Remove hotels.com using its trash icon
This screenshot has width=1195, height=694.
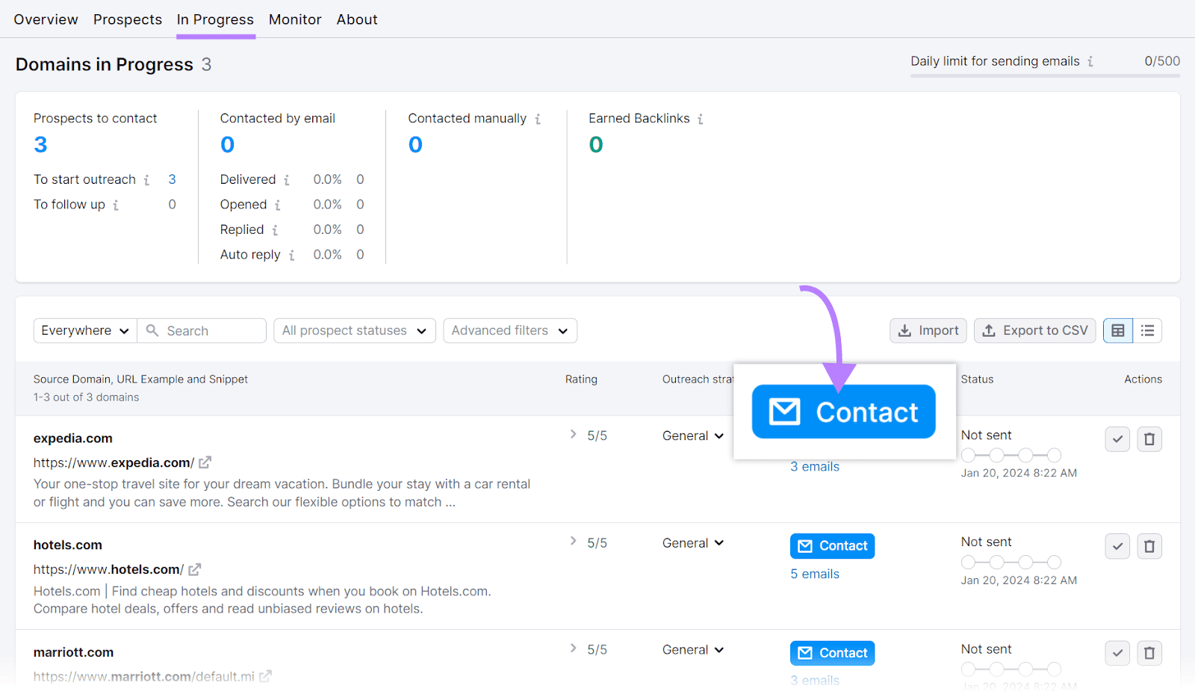[1149, 545]
